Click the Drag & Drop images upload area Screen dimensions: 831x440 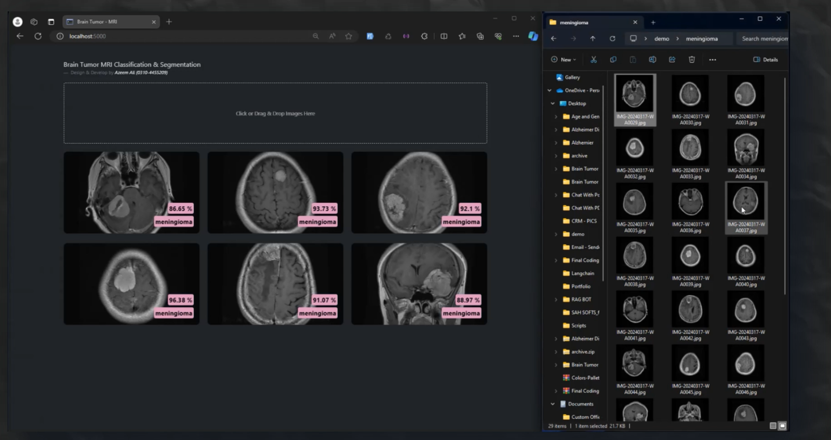(275, 113)
